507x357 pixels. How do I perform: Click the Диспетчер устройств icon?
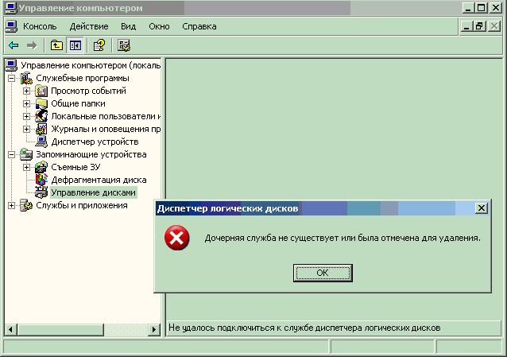coord(41,142)
